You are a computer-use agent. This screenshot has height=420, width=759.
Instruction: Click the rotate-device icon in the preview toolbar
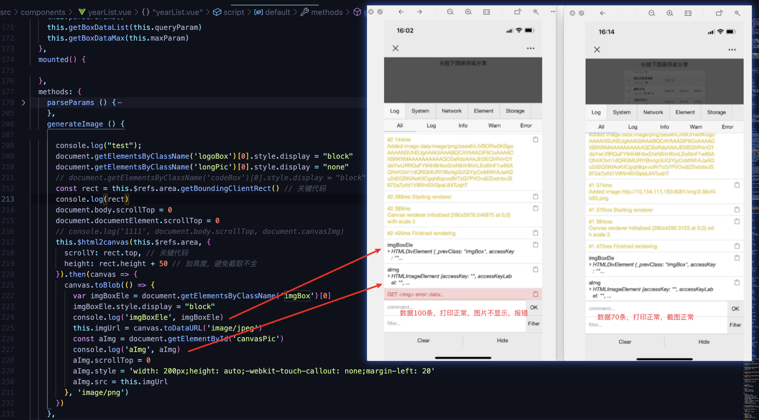[518, 12]
